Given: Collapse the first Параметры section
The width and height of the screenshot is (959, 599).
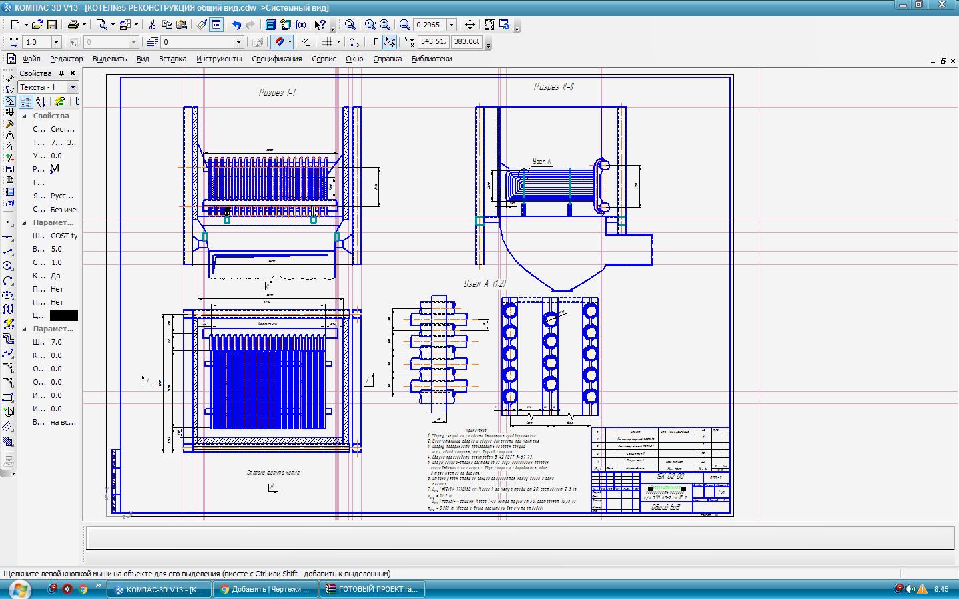Looking at the screenshot, I should click(x=25, y=222).
